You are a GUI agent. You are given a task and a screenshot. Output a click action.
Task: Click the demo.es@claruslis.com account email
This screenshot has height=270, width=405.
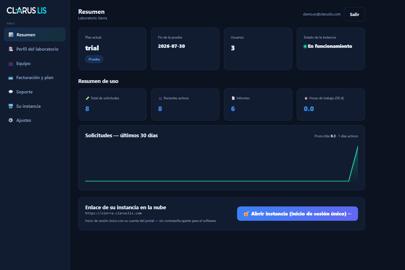(322, 14)
